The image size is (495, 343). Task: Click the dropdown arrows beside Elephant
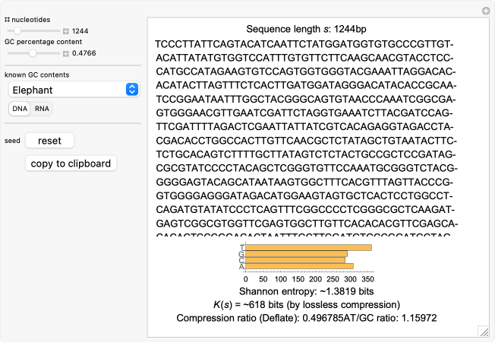click(132, 89)
